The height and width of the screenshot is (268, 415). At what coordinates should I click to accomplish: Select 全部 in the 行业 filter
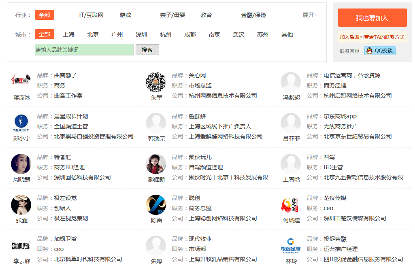point(45,15)
